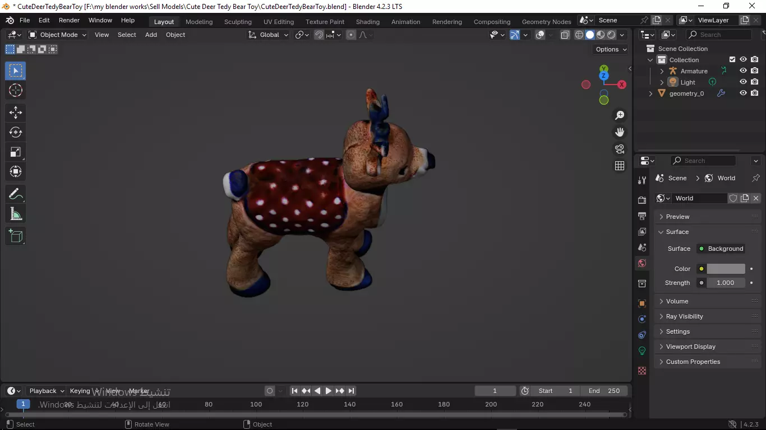The height and width of the screenshot is (430, 766).
Task: Select the Scale tool
Action: click(x=16, y=152)
